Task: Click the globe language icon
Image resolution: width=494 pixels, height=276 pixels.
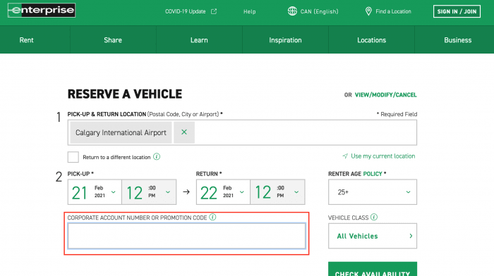Action: click(292, 11)
